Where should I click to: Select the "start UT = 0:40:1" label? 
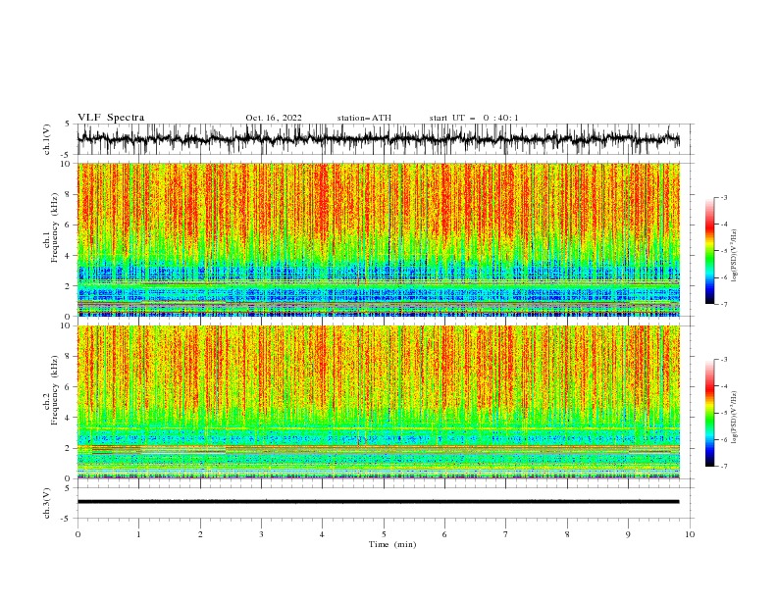474,118
